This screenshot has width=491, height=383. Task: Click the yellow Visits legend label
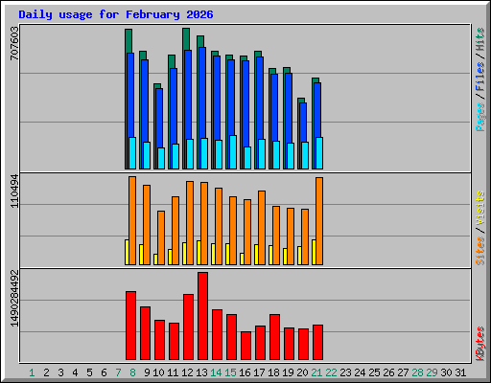[479, 208]
